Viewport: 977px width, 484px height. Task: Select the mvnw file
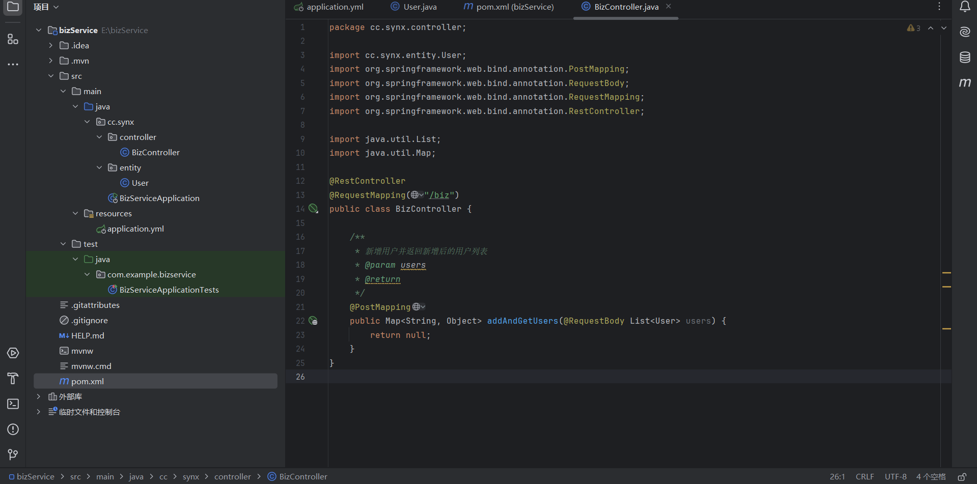(76, 351)
